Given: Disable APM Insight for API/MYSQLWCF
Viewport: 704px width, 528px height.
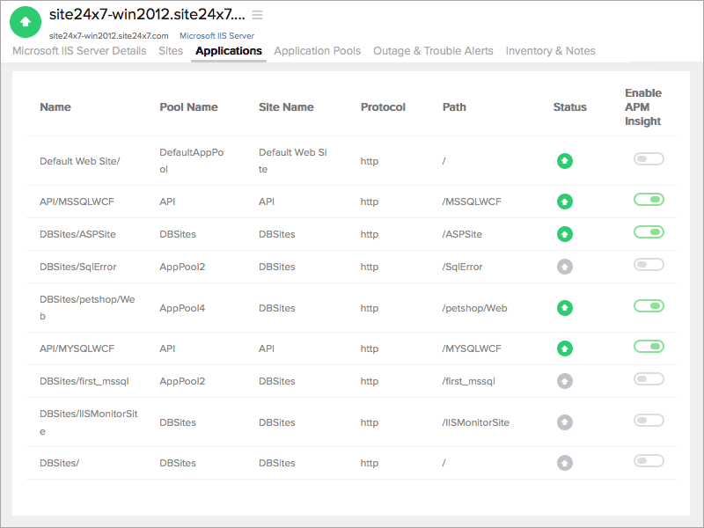Looking at the screenshot, I should click(x=649, y=347).
